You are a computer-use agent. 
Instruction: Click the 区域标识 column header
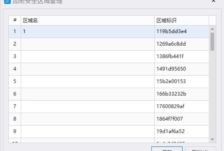point(182,20)
